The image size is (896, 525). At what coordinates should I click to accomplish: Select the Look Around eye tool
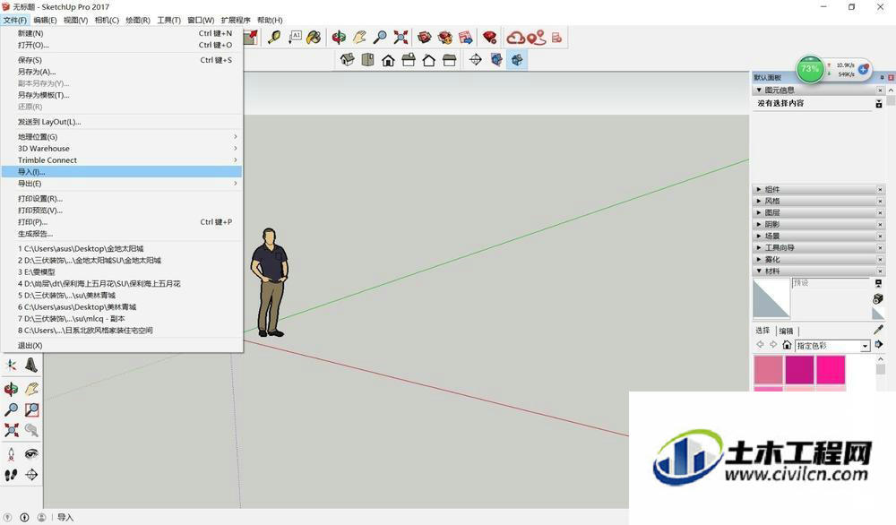(x=31, y=454)
